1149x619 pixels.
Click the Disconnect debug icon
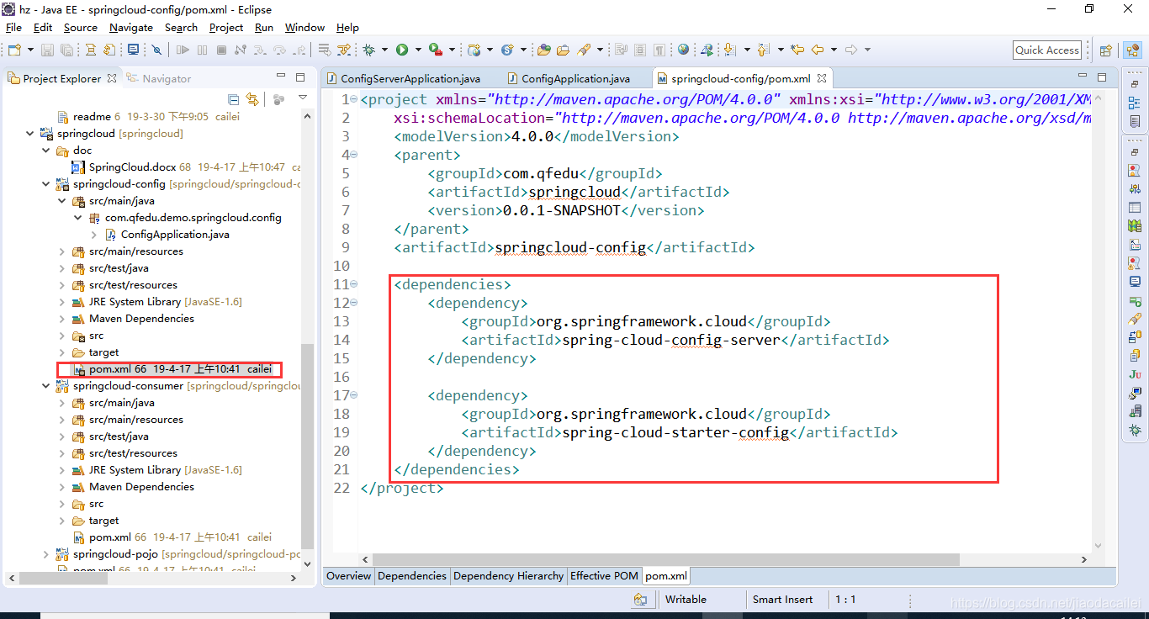click(241, 50)
